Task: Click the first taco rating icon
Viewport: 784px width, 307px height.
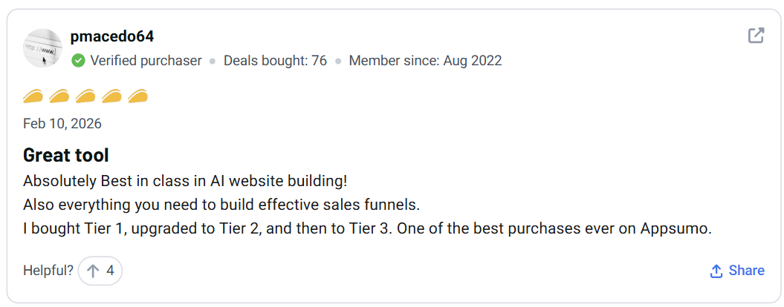Action: (x=33, y=96)
